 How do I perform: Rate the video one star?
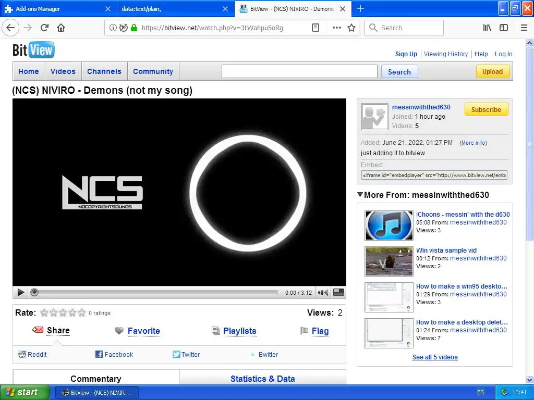[44, 312]
